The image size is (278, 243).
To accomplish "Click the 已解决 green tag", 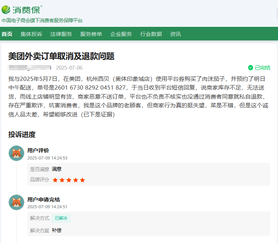I will pyautogui.click(x=61, y=218).
